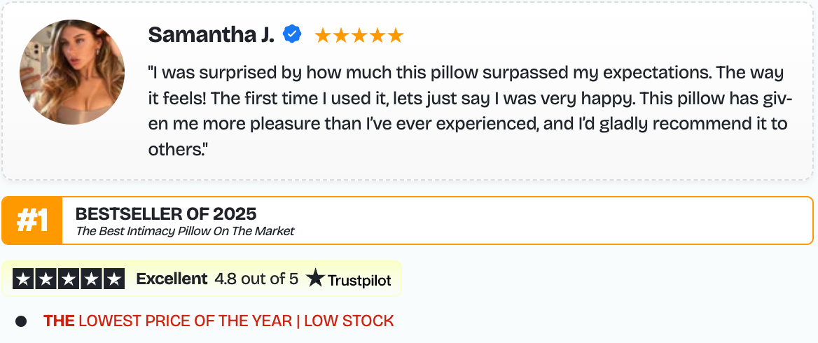This screenshot has width=818, height=343.
Task: Click the black bullet dot before the price notice
Action: coord(21,321)
